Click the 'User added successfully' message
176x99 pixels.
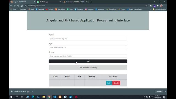click(x=88, y=68)
